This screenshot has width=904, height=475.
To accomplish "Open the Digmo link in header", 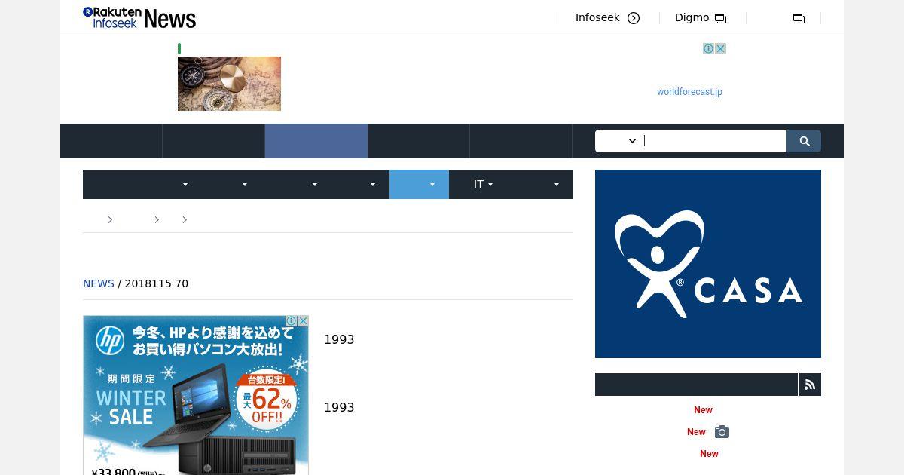I will point(692,17).
